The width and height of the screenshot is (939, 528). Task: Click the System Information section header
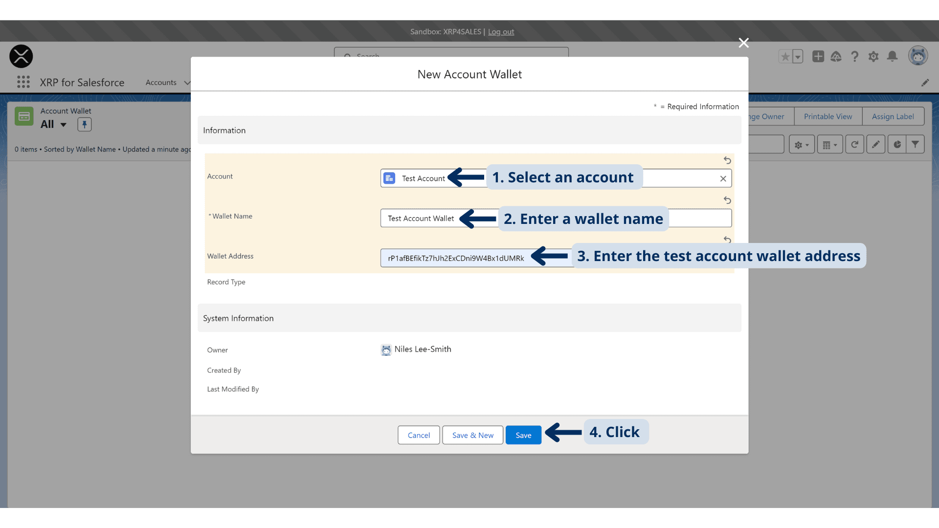(469, 318)
